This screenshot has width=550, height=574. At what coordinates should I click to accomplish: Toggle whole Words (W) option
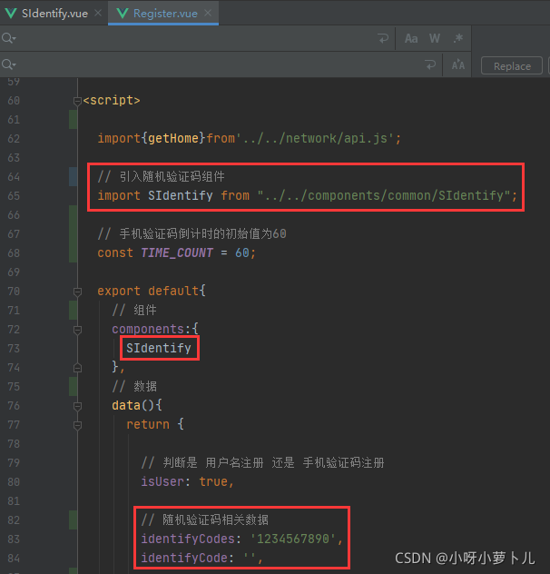(x=435, y=38)
